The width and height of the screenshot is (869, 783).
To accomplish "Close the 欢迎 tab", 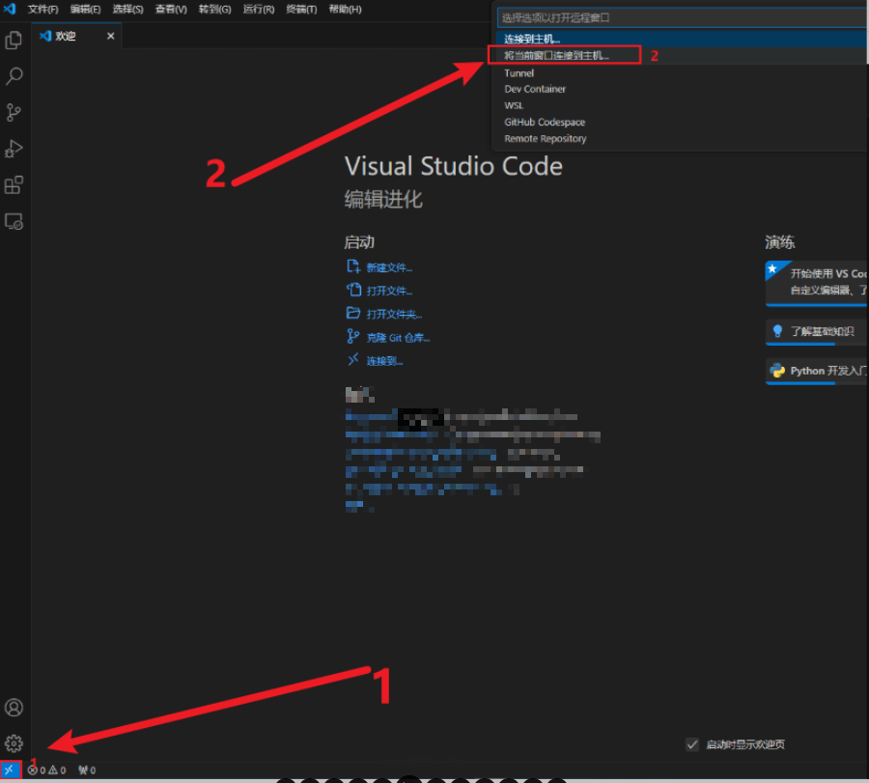I will point(111,36).
